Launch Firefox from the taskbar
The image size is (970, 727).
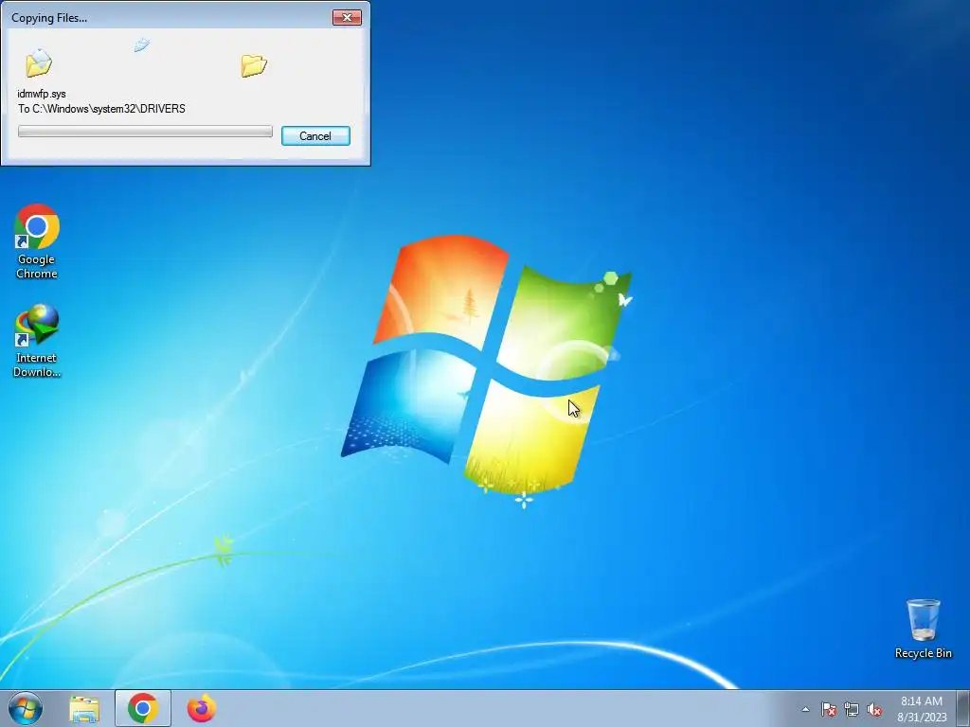pos(202,708)
